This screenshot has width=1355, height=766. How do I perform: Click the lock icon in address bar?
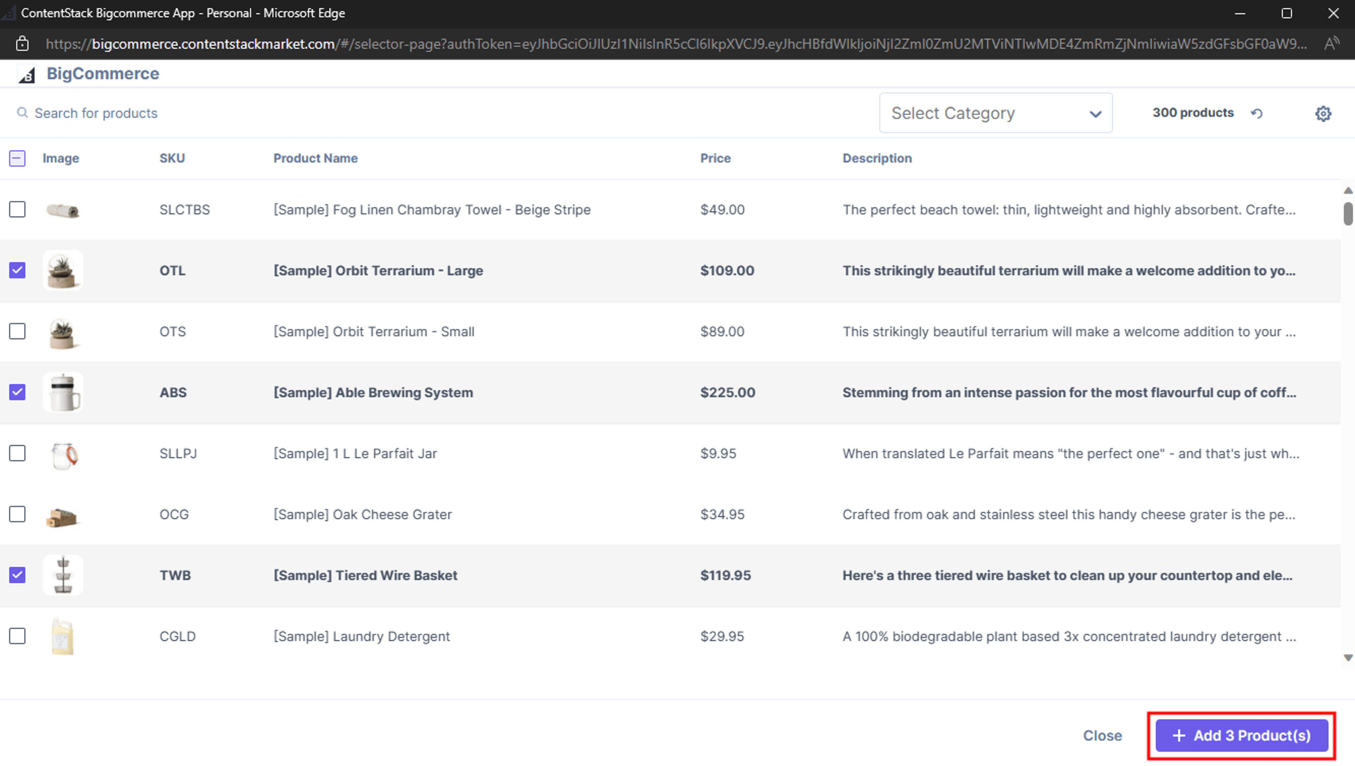pyautogui.click(x=22, y=44)
